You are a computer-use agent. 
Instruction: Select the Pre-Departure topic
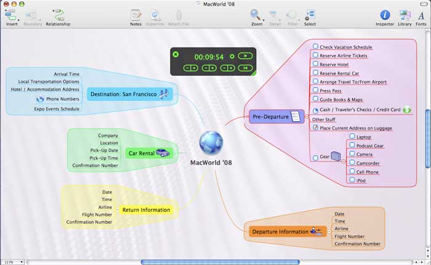276,116
